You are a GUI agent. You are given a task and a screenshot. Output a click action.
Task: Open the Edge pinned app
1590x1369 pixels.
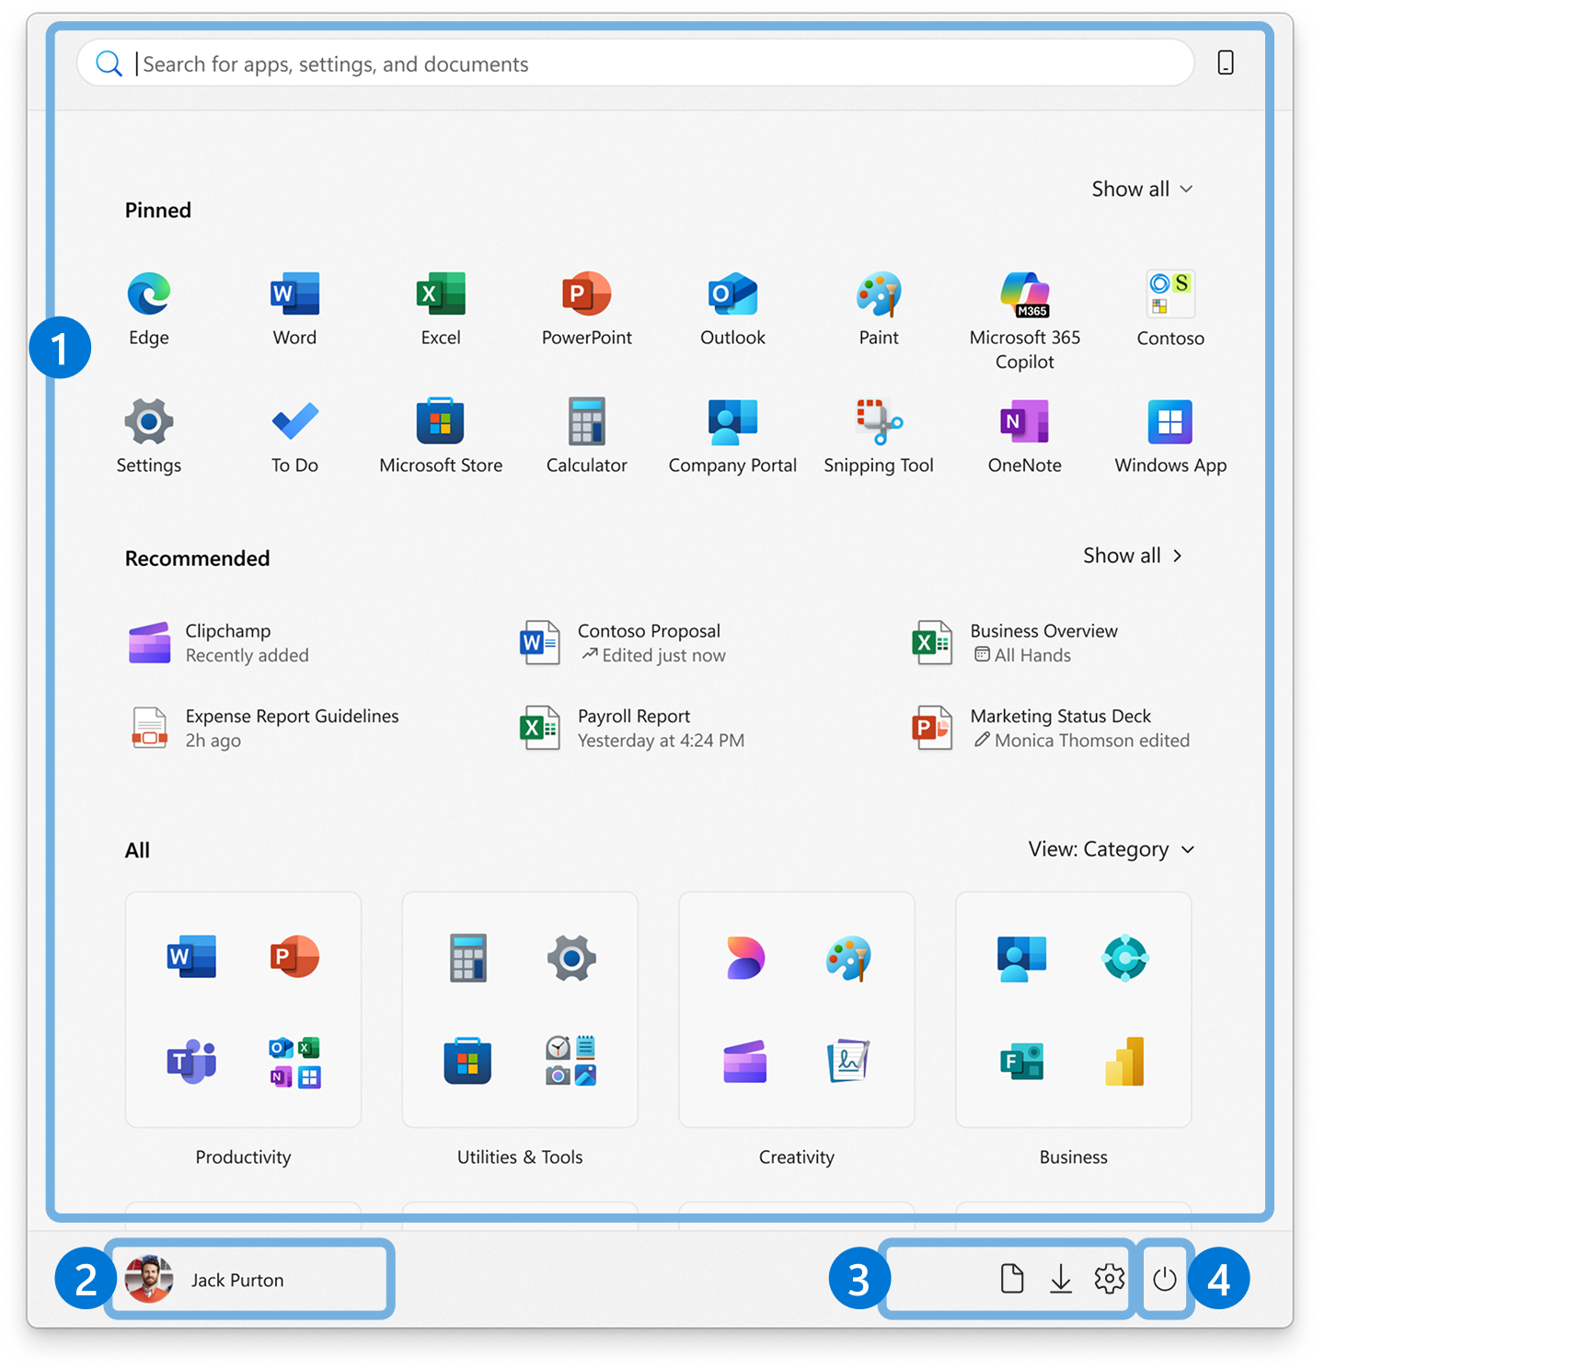(x=148, y=309)
